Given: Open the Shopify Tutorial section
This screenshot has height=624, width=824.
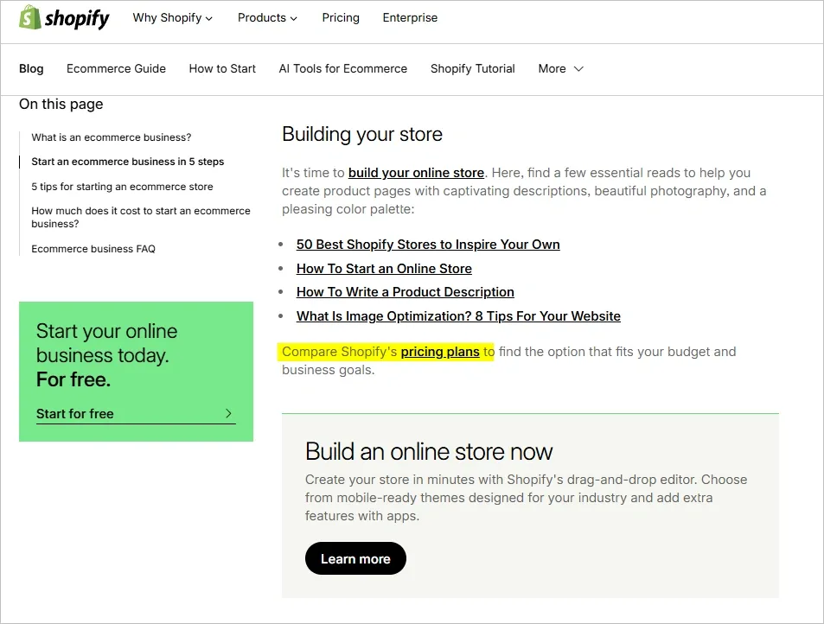Looking at the screenshot, I should pyautogui.click(x=472, y=69).
